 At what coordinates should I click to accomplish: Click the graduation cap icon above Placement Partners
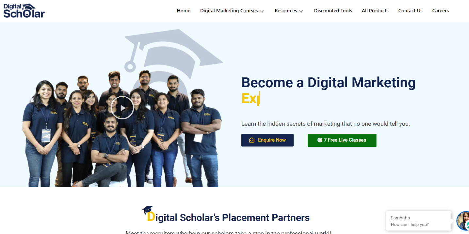coord(147,210)
